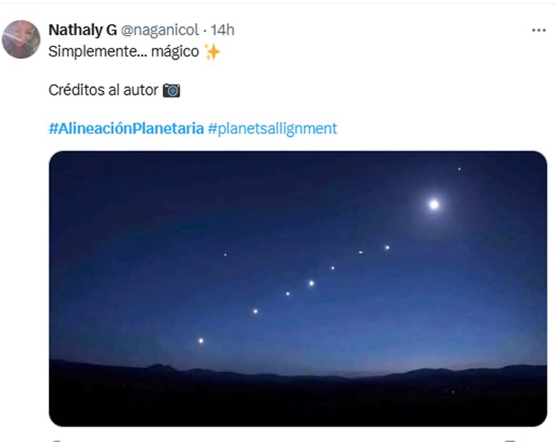Click the isolated faint dot left of the planets
The width and height of the screenshot is (556, 442).
pos(225,255)
